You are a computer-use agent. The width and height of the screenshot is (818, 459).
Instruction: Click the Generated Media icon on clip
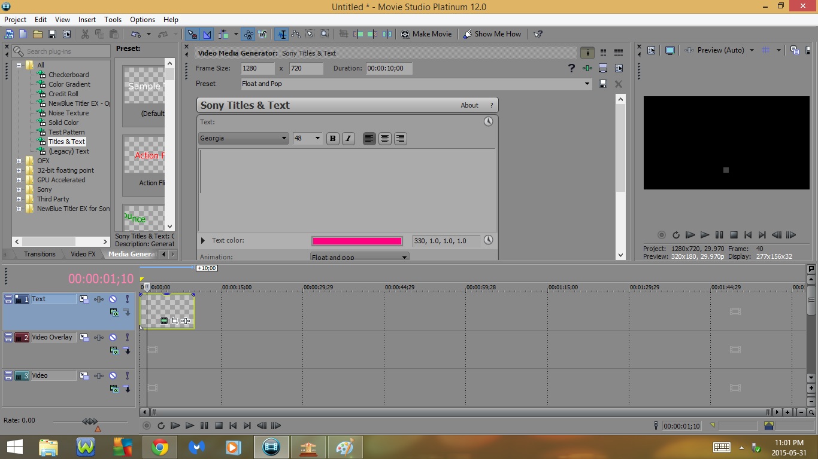[x=164, y=321]
